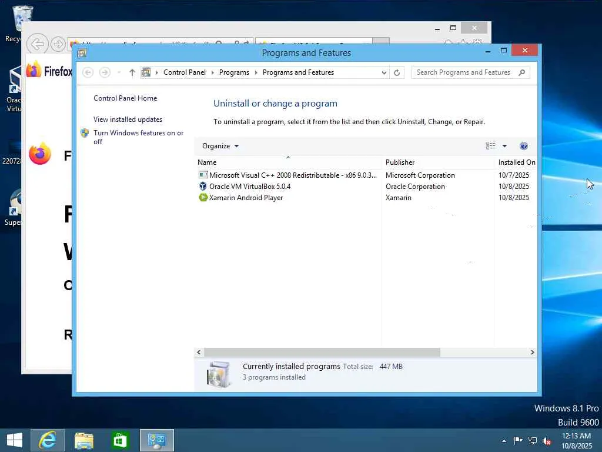Image resolution: width=602 pixels, height=452 pixels.
Task: Open Turn Windows features on or off
Action: tap(139, 137)
